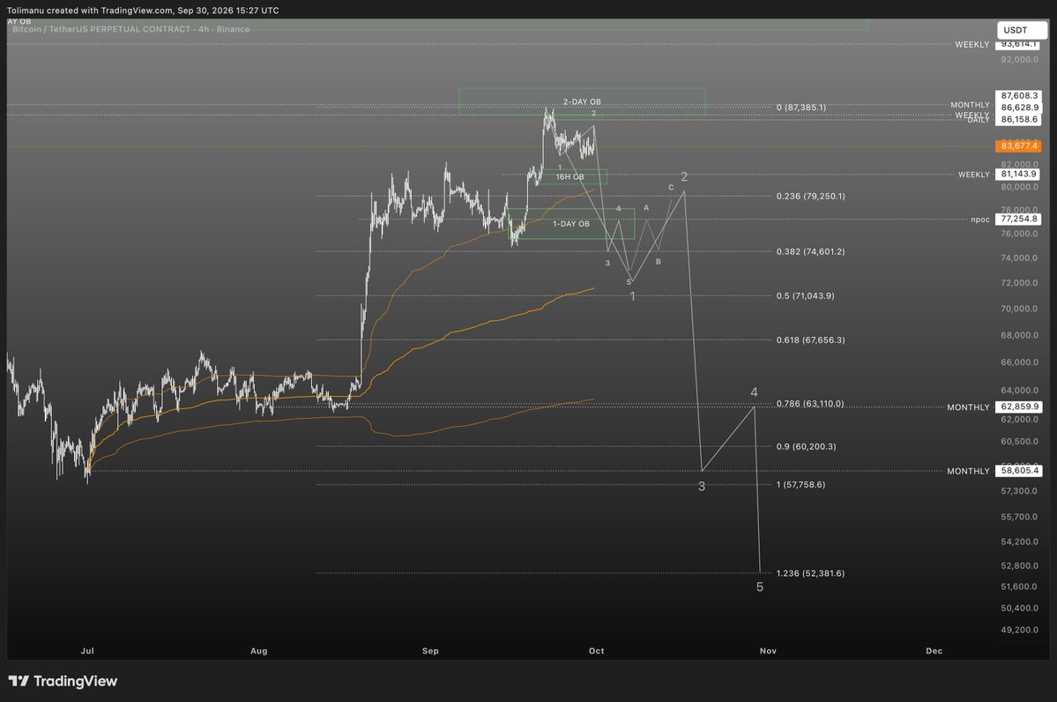Click the Sep label on the time axis
The width and height of the screenshot is (1057, 702).
(x=430, y=651)
